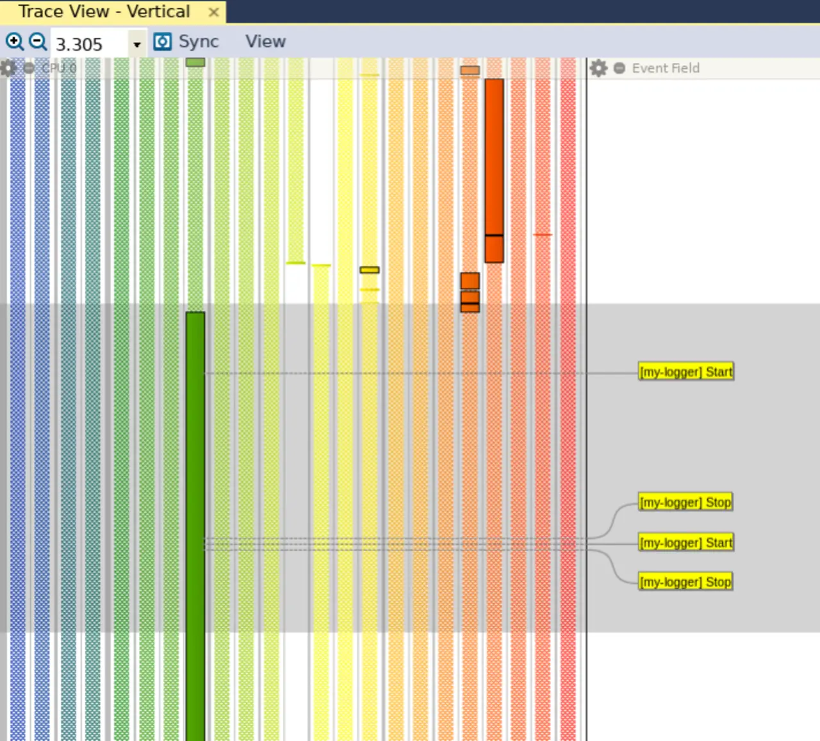Collapse the CPU 0 column with minus icon
Viewport: 820px width, 741px height.
pos(29,69)
